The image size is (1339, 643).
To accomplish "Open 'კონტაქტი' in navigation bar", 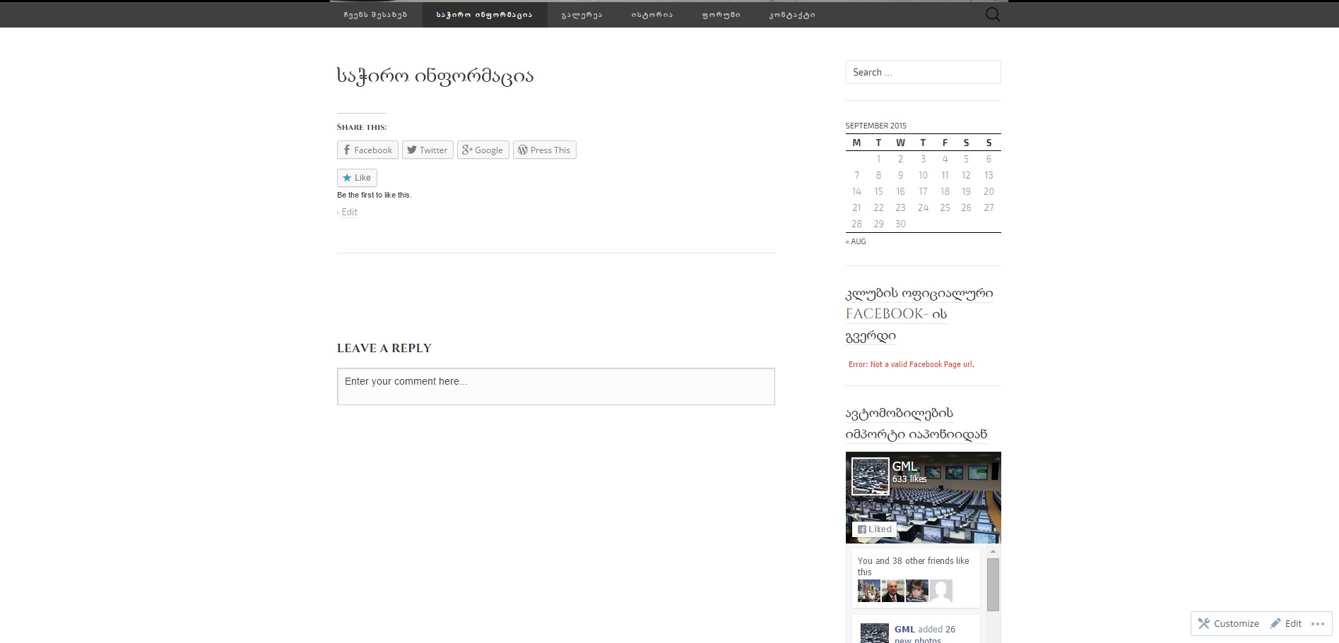I will coord(791,15).
